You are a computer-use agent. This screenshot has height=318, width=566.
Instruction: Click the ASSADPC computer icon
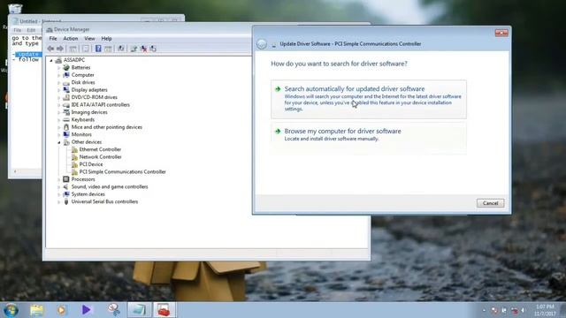pyautogui.click(x=58, y=60)
